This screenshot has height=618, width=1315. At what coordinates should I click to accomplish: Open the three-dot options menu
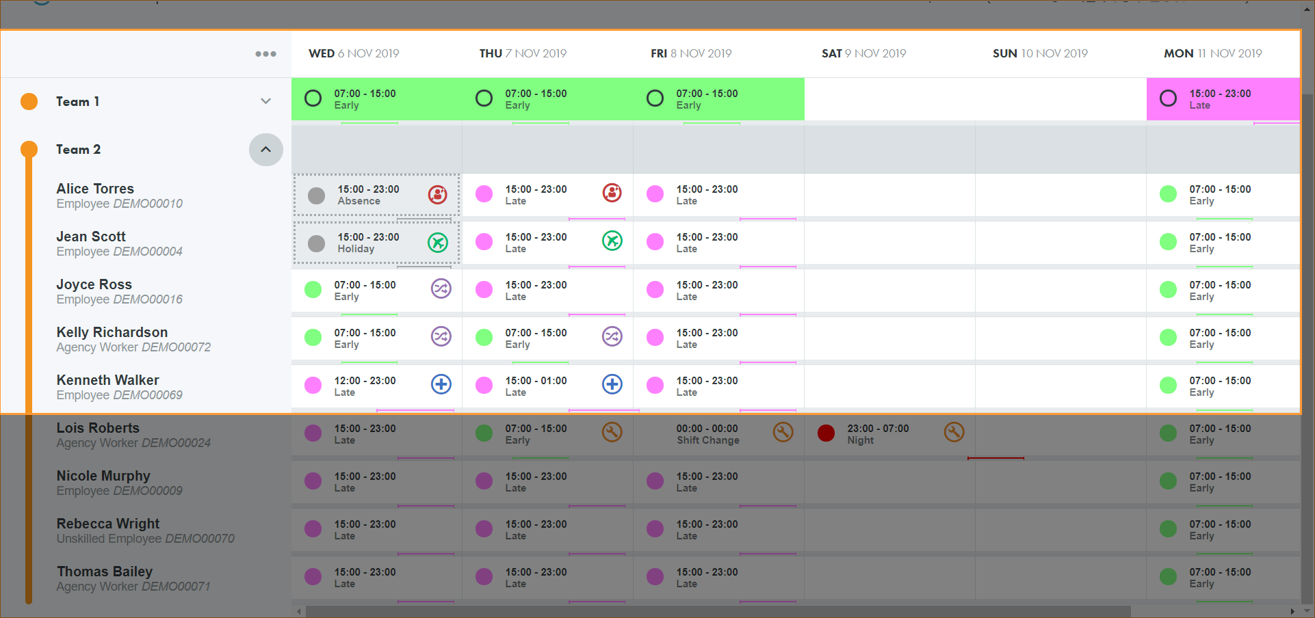(x=265, y=54)
